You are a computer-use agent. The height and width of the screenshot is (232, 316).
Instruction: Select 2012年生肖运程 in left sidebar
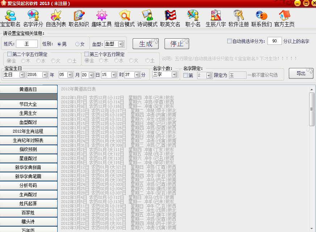[29, 131]
